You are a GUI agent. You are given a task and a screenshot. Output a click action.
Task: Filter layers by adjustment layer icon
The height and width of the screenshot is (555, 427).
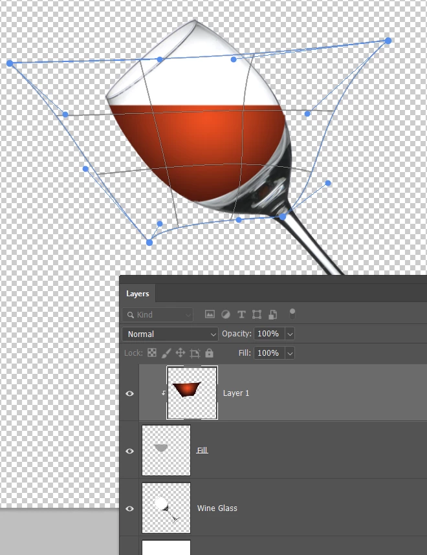click(226, 314)
